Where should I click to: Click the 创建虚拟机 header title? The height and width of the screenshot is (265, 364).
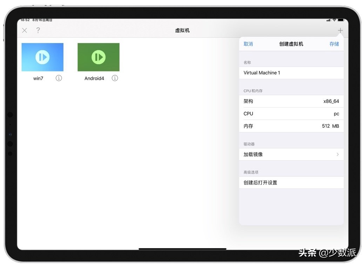click(291, 44)
